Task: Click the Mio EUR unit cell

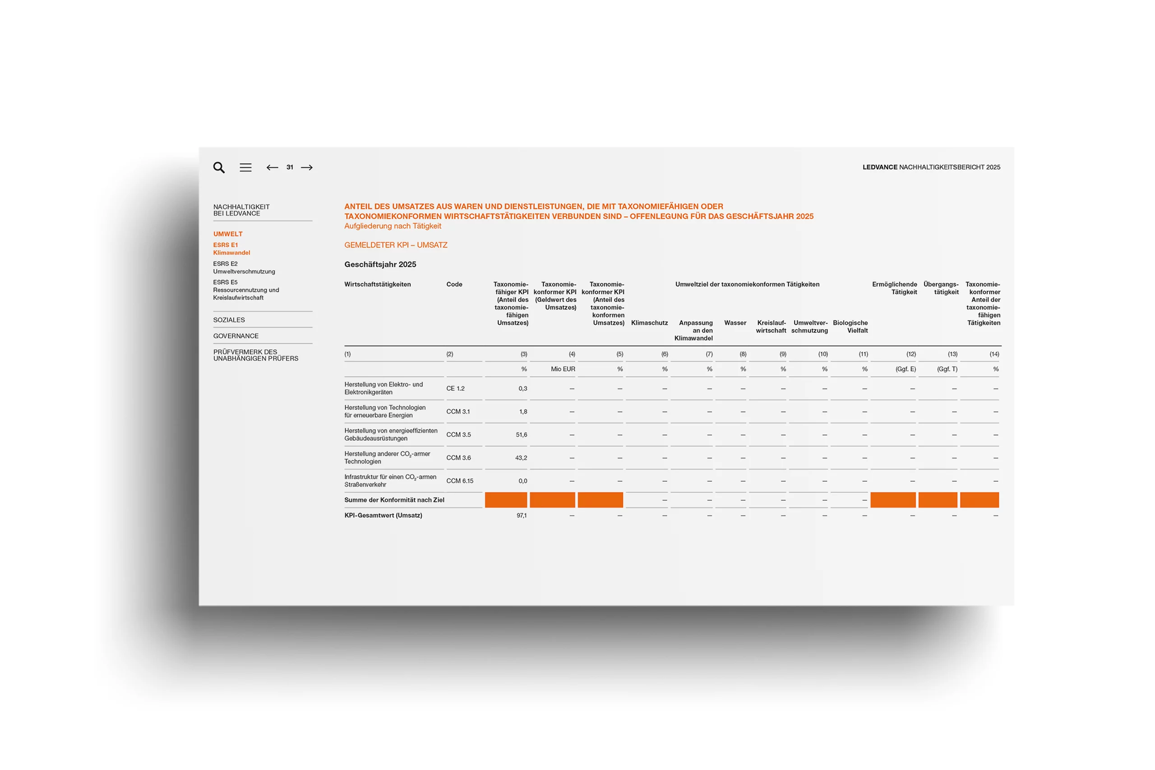Action: click(563, 369)
